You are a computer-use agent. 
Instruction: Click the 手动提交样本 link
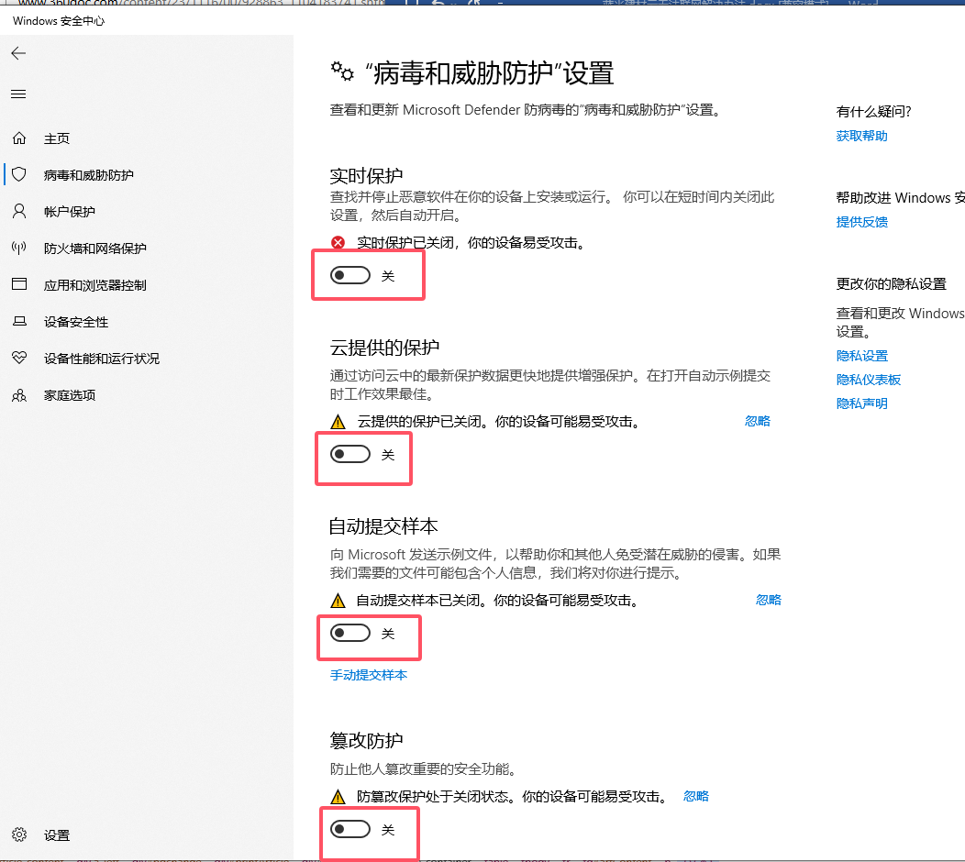pyautogui.click(x=369, y=675)
